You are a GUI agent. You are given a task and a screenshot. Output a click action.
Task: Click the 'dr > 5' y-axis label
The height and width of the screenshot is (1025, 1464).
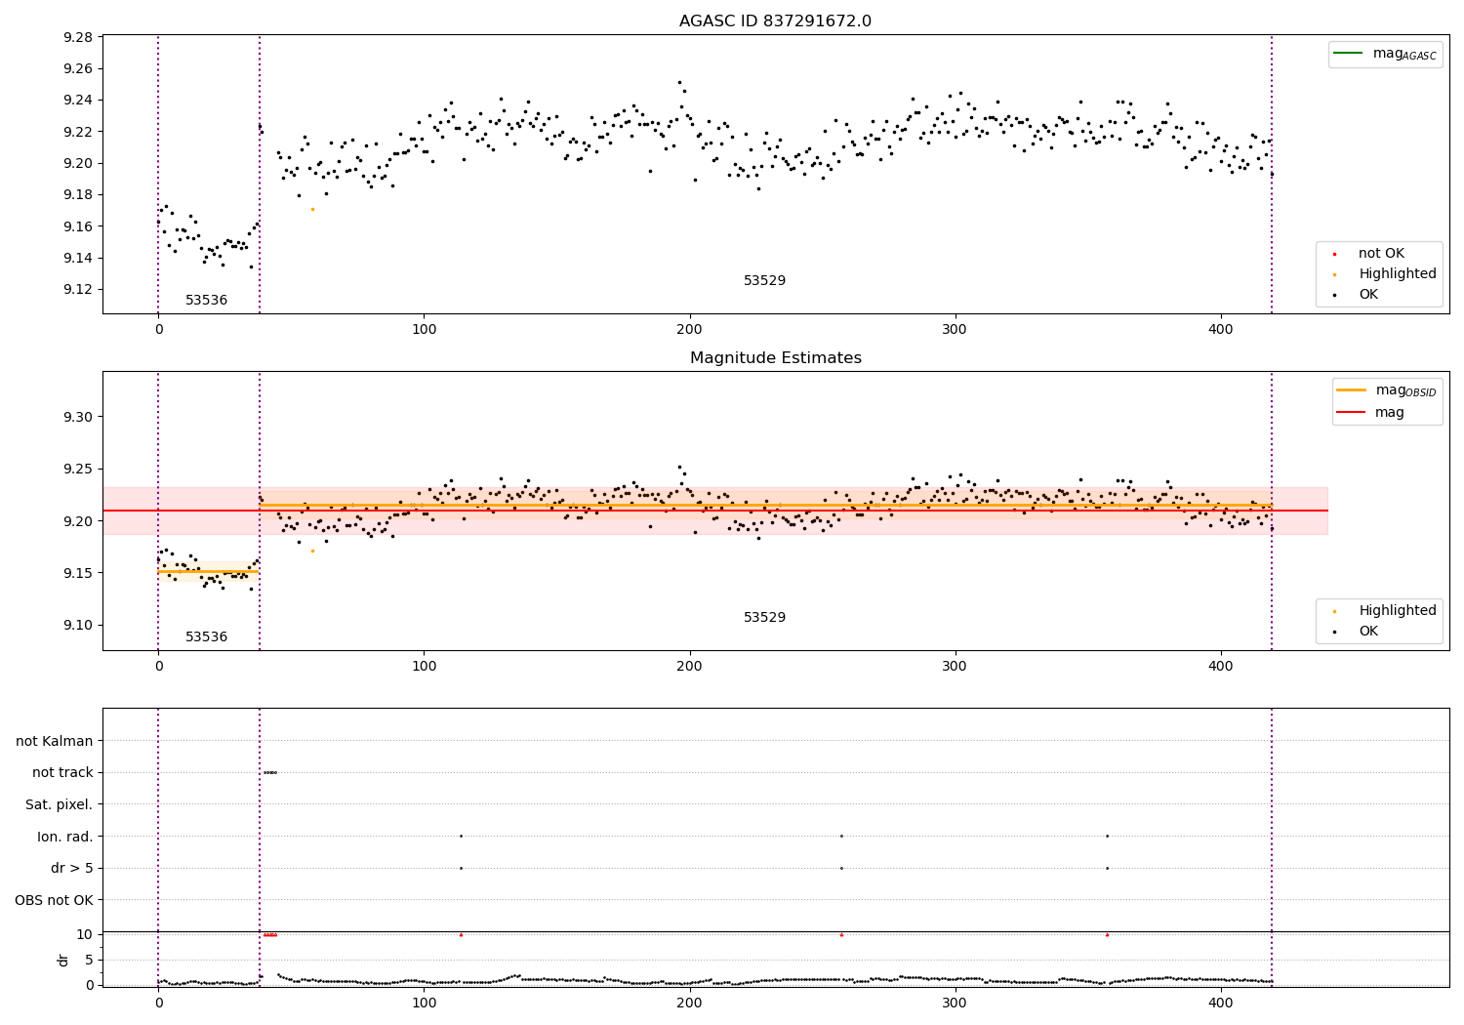point(72,868)
